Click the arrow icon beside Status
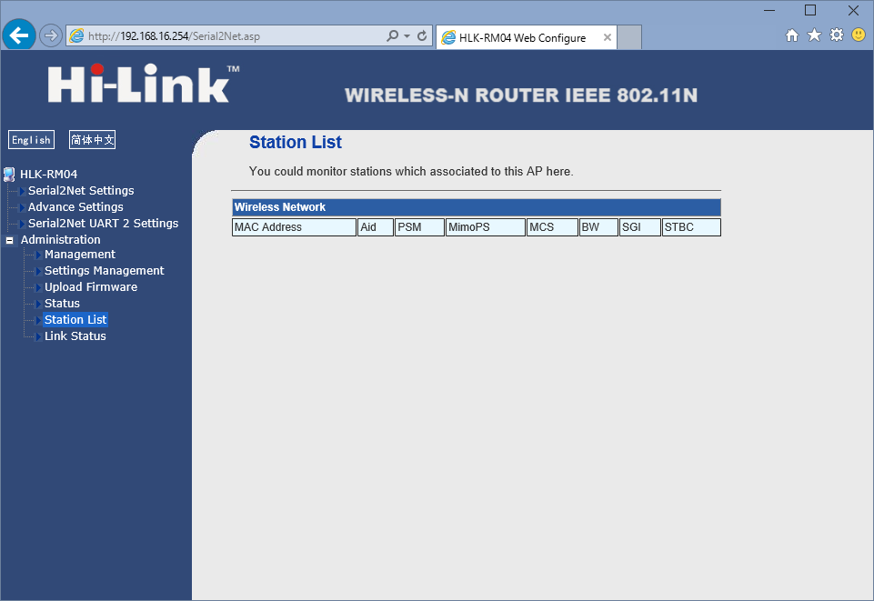 pyautogui.click(x=38, y=304)
